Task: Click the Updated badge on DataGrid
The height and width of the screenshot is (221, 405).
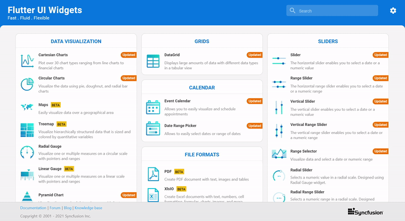Action: [x=255, y=55]
